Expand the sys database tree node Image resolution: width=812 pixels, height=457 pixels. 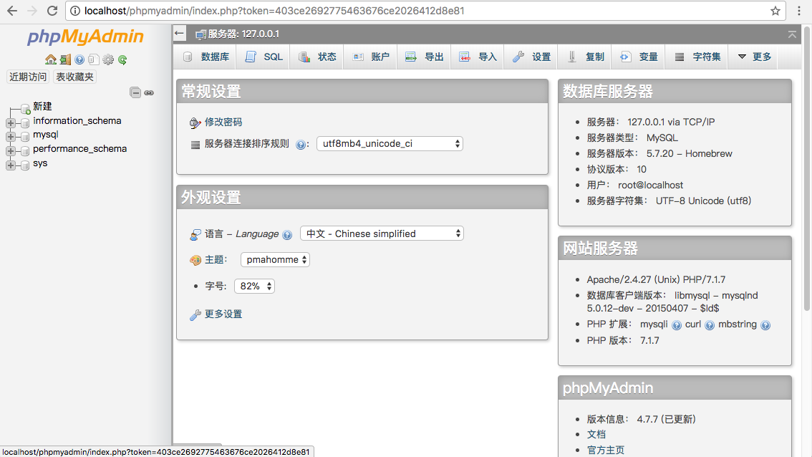[x=10, y=165]
